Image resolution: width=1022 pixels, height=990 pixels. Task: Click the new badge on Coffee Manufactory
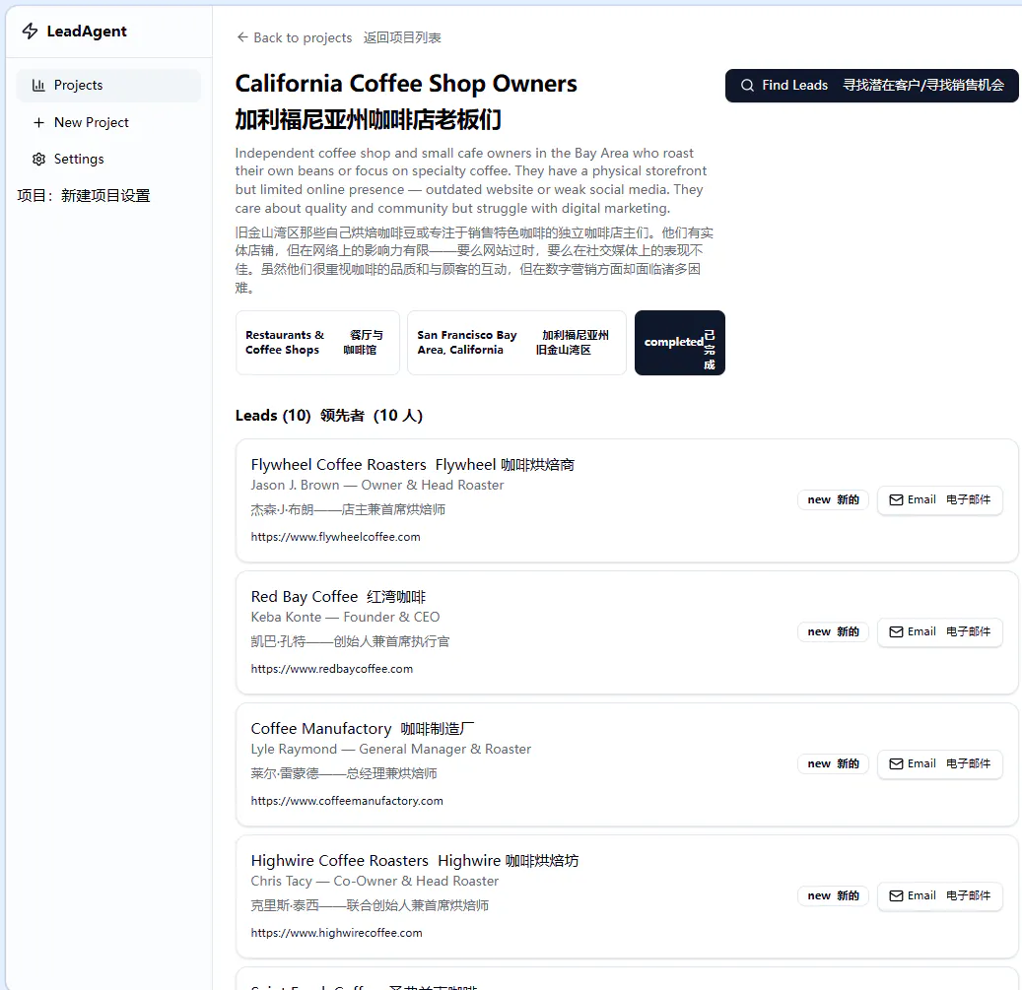tap(833, 763)
